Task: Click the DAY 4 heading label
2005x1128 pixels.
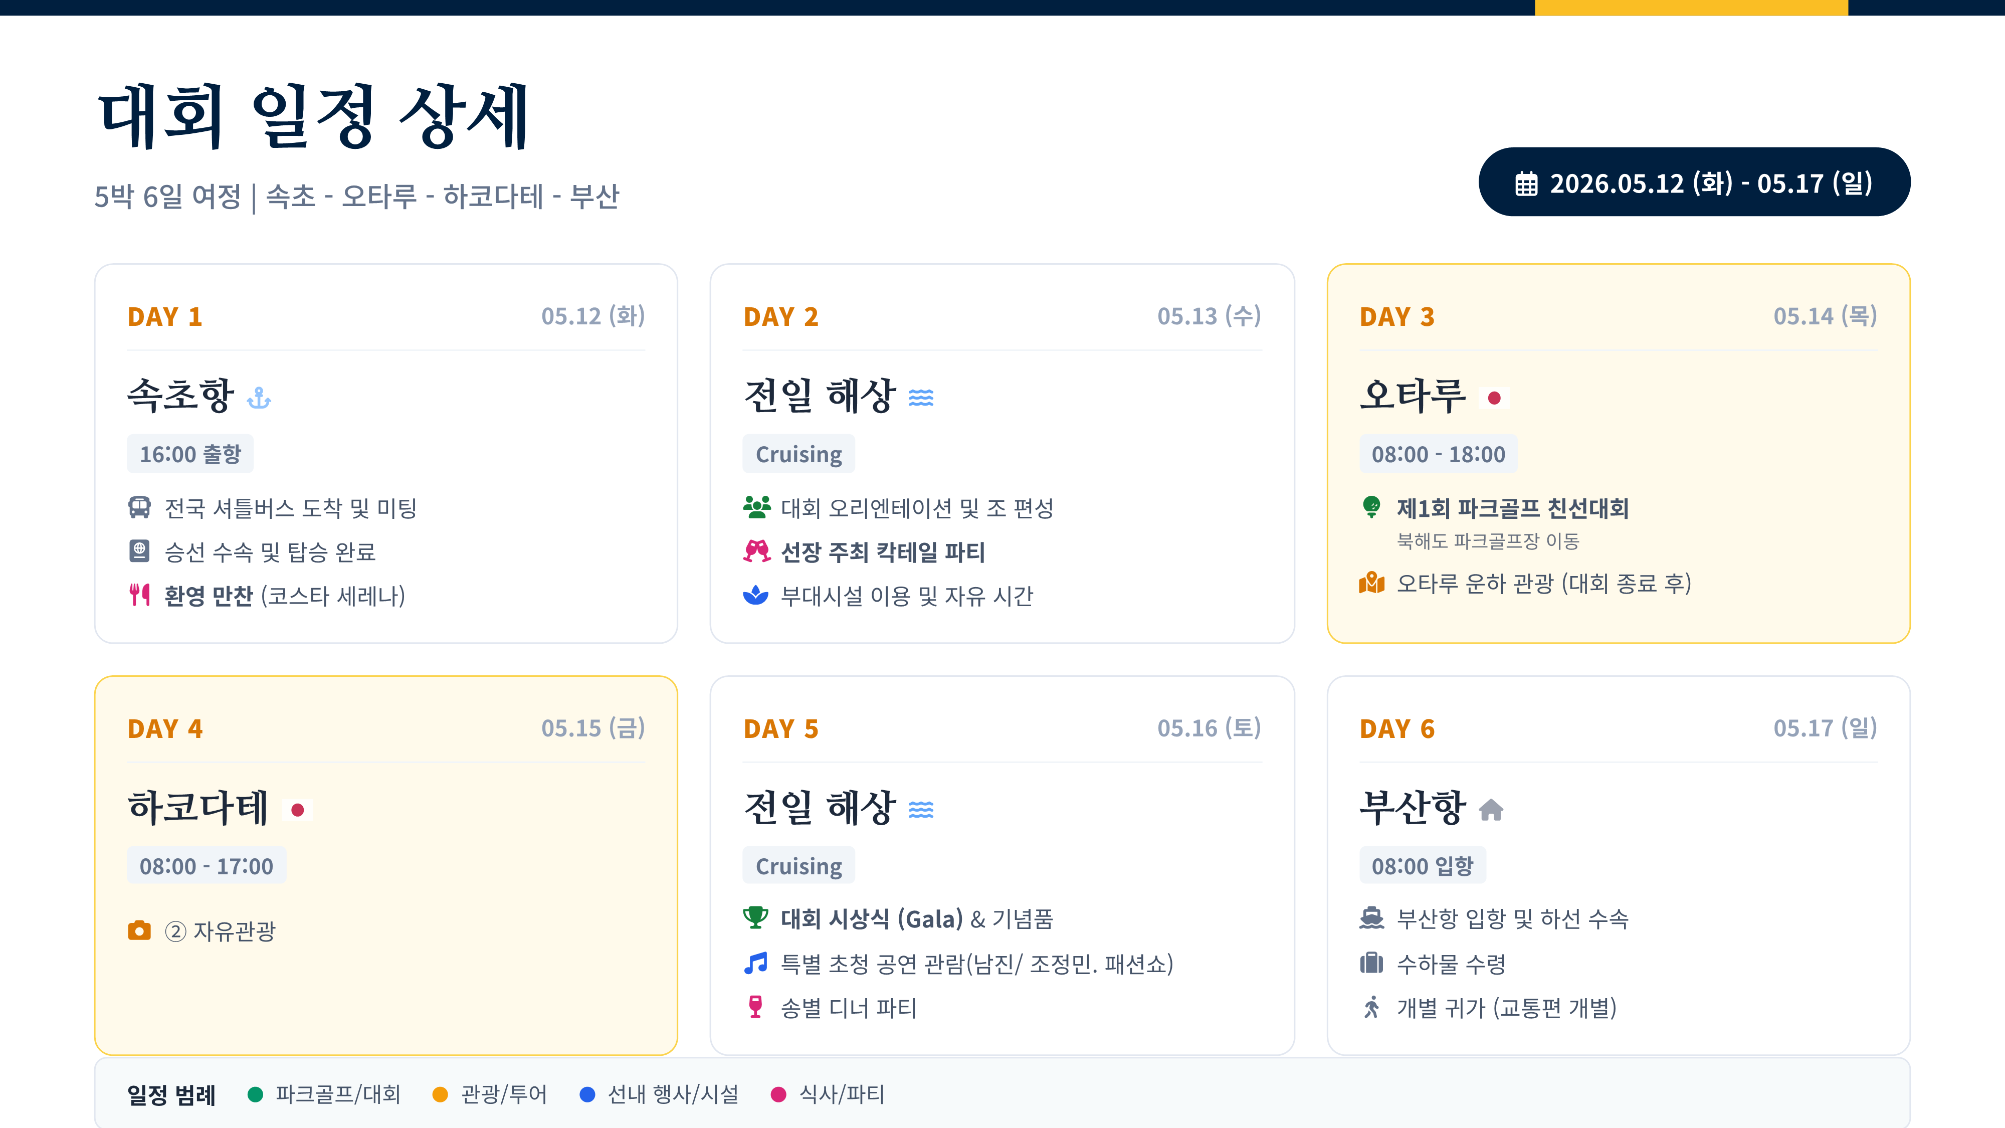Action: point(165,728)
